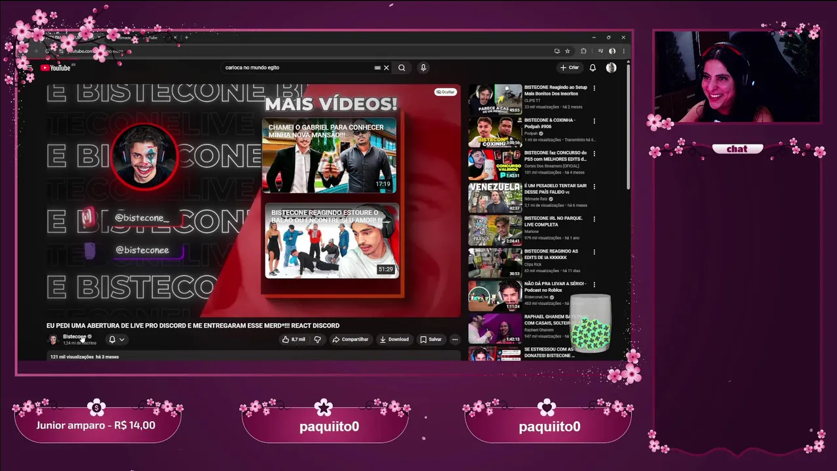Open the Criar create button
The width and height of the screenshot is (837, 471).
(570, 67)
